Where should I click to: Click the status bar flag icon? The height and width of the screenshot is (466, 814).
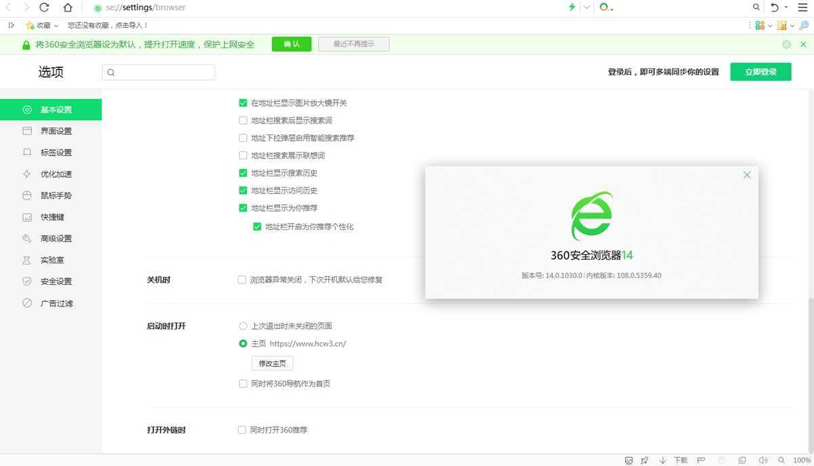(702, 461)
